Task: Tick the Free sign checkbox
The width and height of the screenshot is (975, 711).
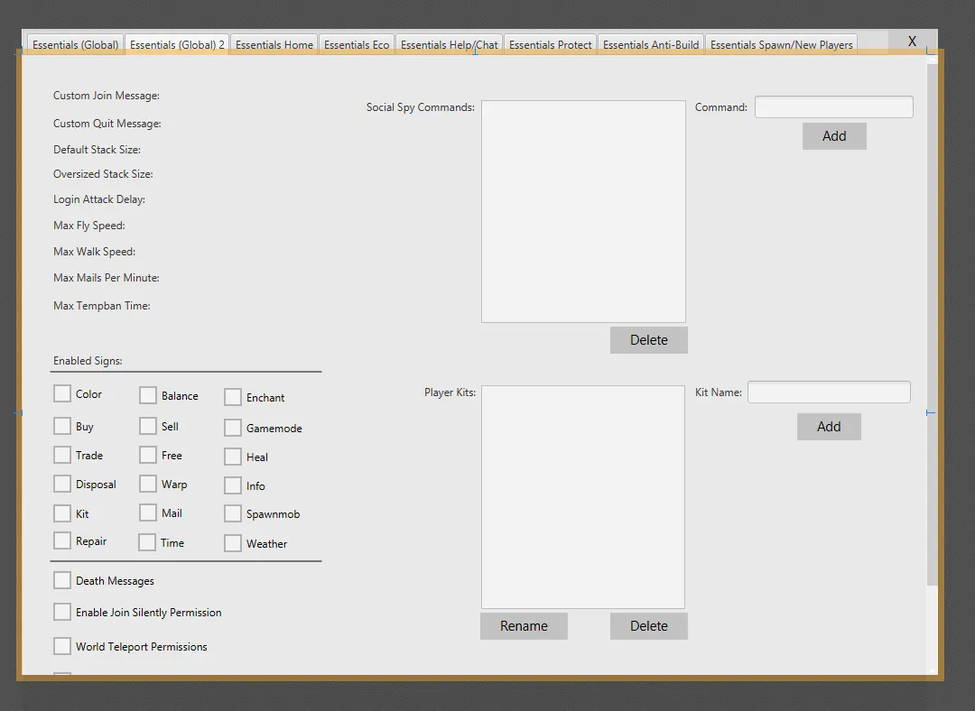Action: [148, 455]
